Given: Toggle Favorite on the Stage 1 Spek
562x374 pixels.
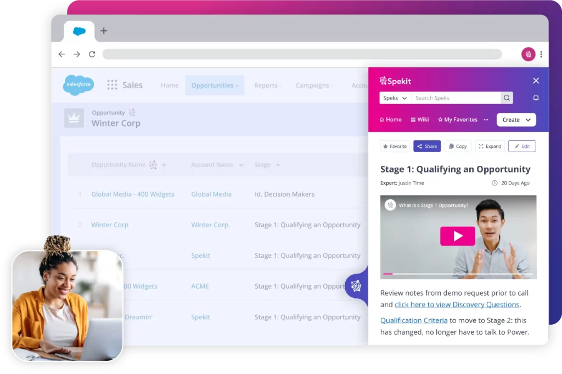Looking at the screenshot, I should pyautogui.click(x=395, y=146).
